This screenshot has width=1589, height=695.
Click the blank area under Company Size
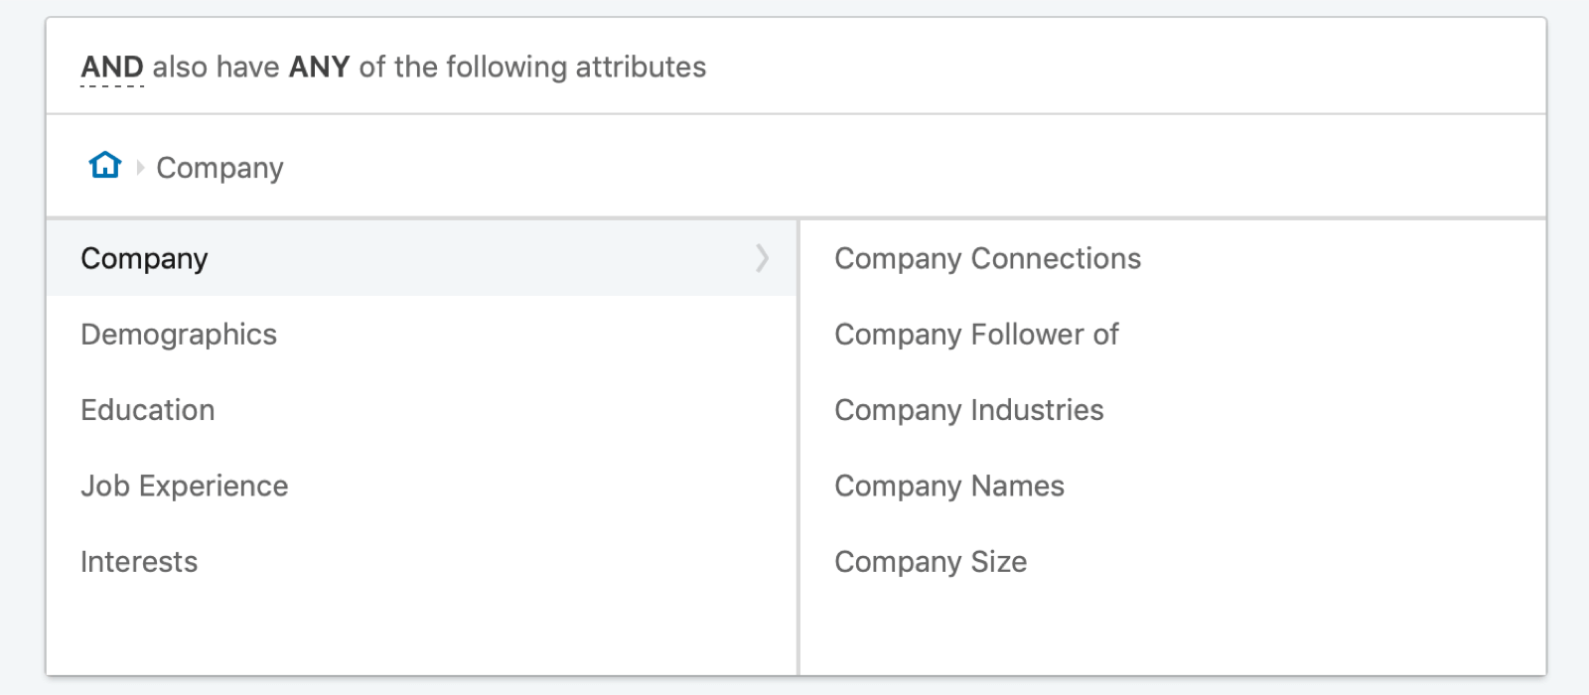(x=1172, y=635)
